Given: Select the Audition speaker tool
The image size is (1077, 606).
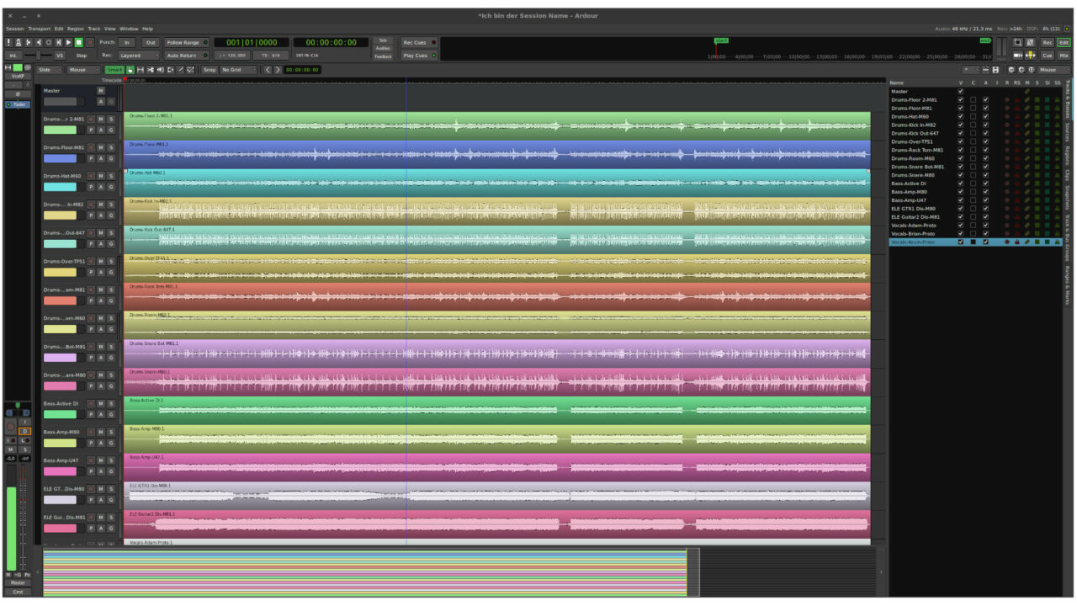Looking at the screenshot, I should click(x=161, y=70).
